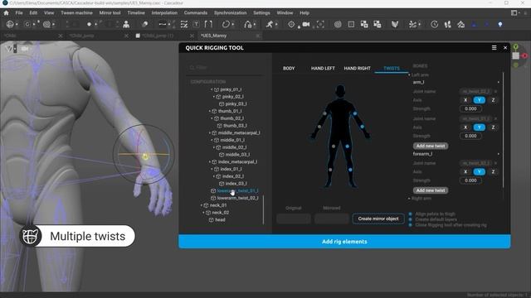531x298 pixels.
Task: Collapse neck_01 tree node
Action: 202,205
